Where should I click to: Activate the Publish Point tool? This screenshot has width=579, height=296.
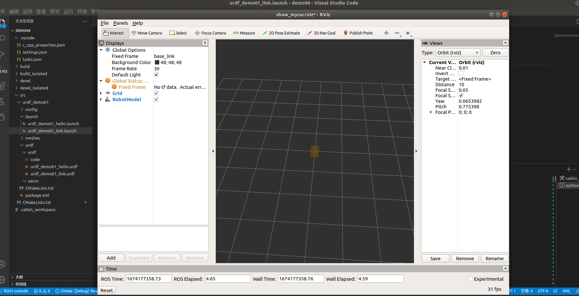[x=358, y=33]
